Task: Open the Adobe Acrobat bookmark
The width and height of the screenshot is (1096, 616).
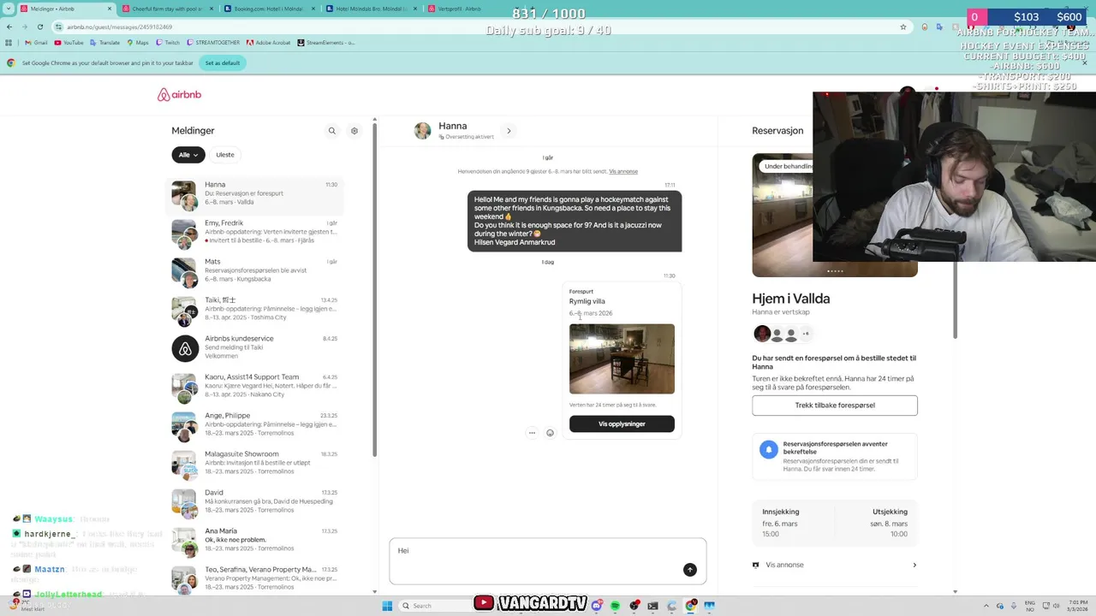Action: [x=269, y=43]
